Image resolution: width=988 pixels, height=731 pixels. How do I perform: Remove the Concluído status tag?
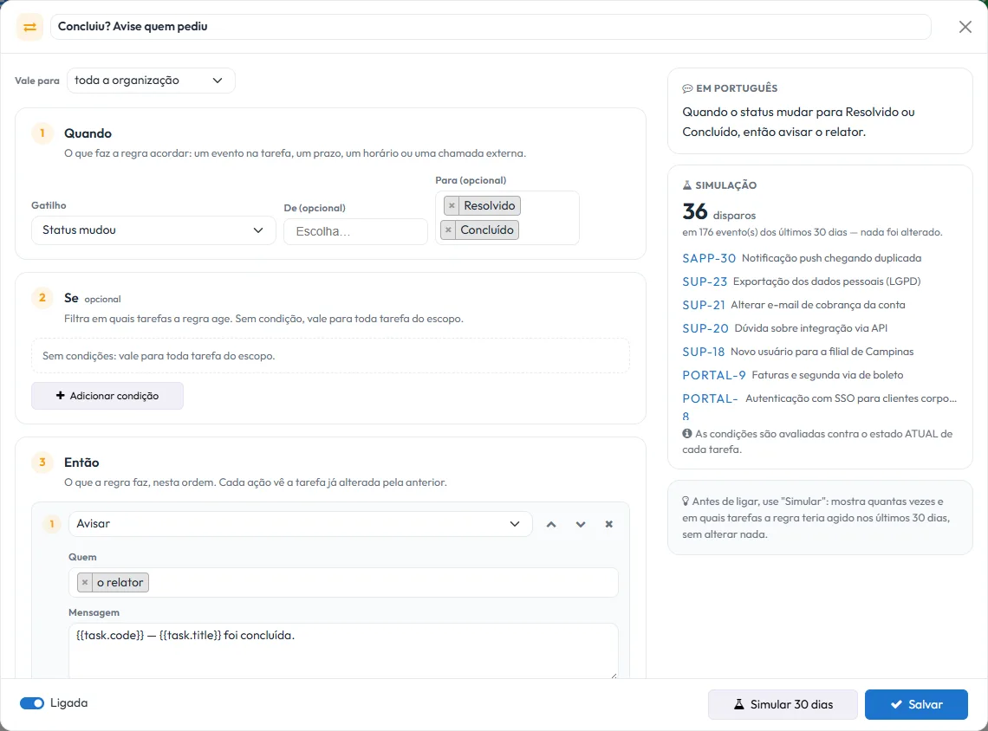pos(448,230)
